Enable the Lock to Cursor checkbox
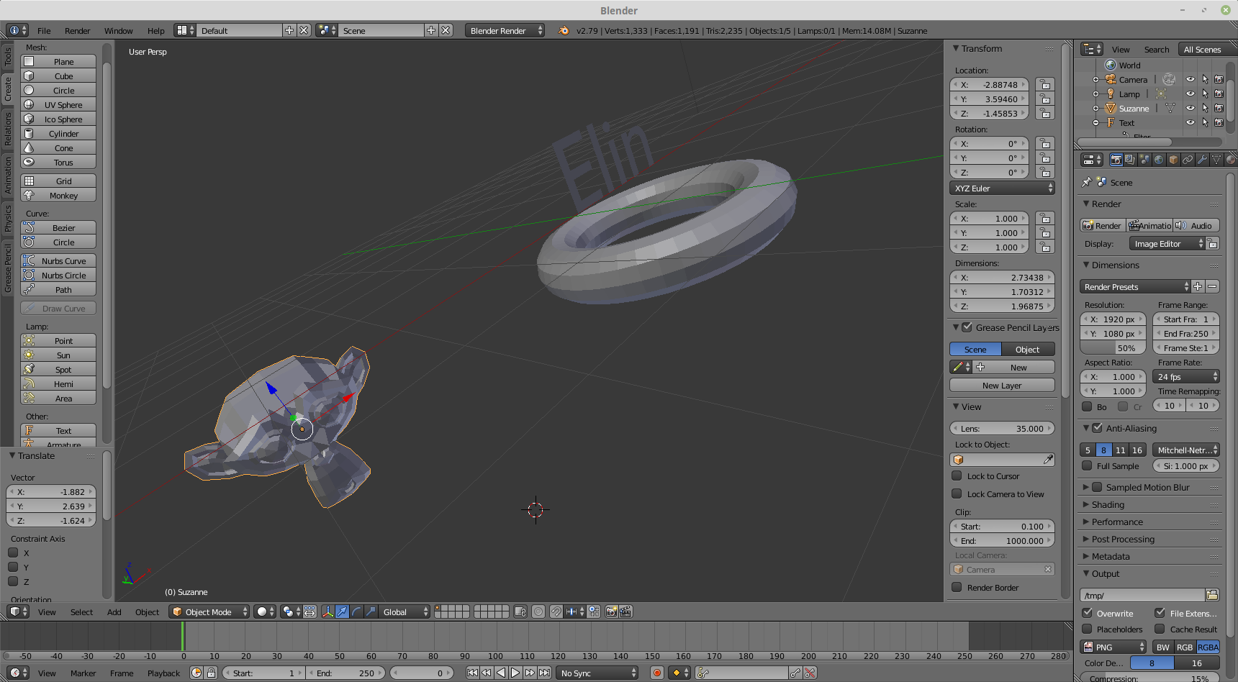1238x682 pixels. click(957, 476)
